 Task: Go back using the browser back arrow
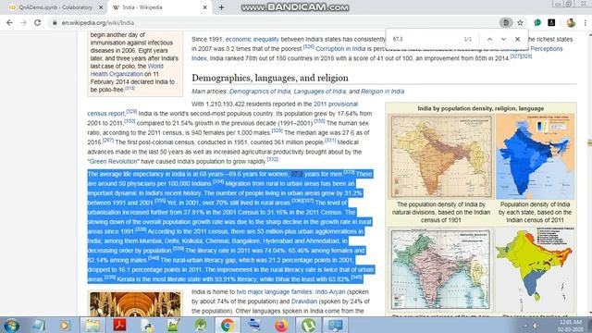[x=10, y=22]
